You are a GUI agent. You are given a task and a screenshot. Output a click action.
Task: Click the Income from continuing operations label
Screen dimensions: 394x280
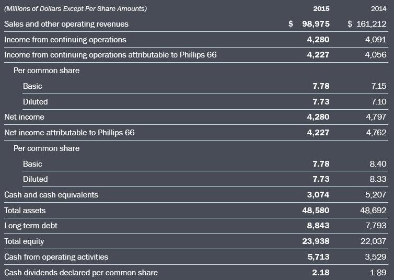(65, 40)
